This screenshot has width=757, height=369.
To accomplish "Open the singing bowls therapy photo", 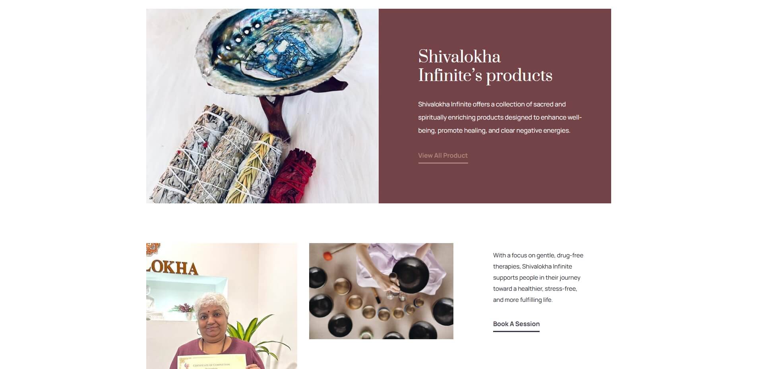I will coord(381,291).
